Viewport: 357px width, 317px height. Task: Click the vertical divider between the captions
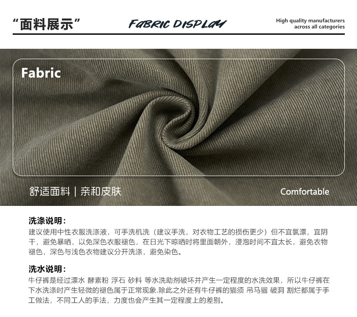click(x=75, y=191)
